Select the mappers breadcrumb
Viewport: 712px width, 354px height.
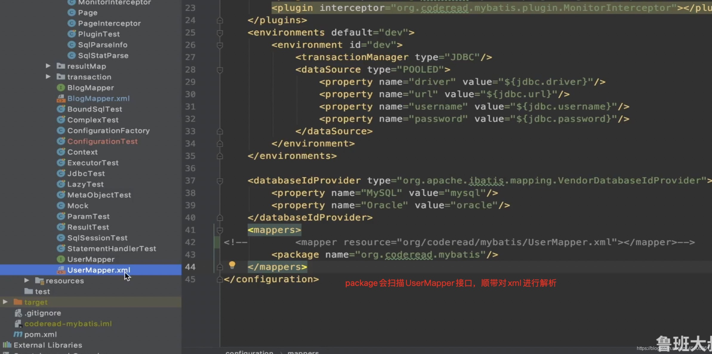pos(303,352)
